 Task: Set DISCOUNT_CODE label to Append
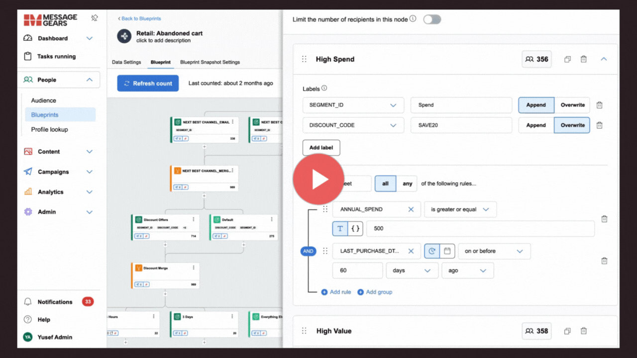(x=536, y=125)
